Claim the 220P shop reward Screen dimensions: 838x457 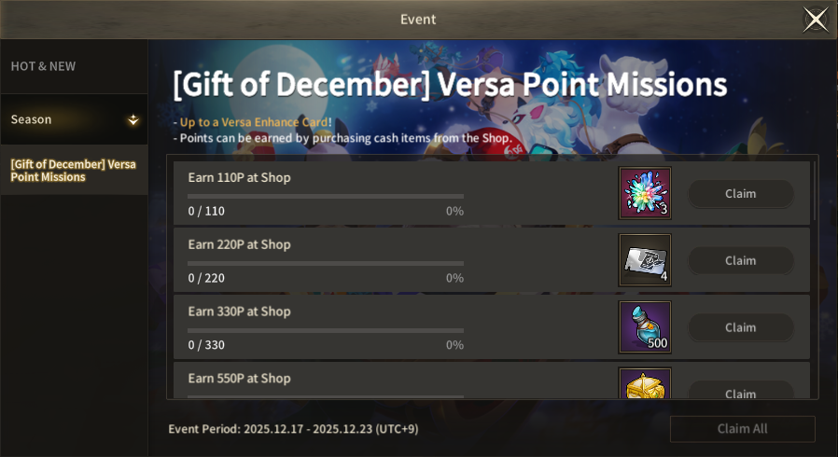click(x=740, y=261)
